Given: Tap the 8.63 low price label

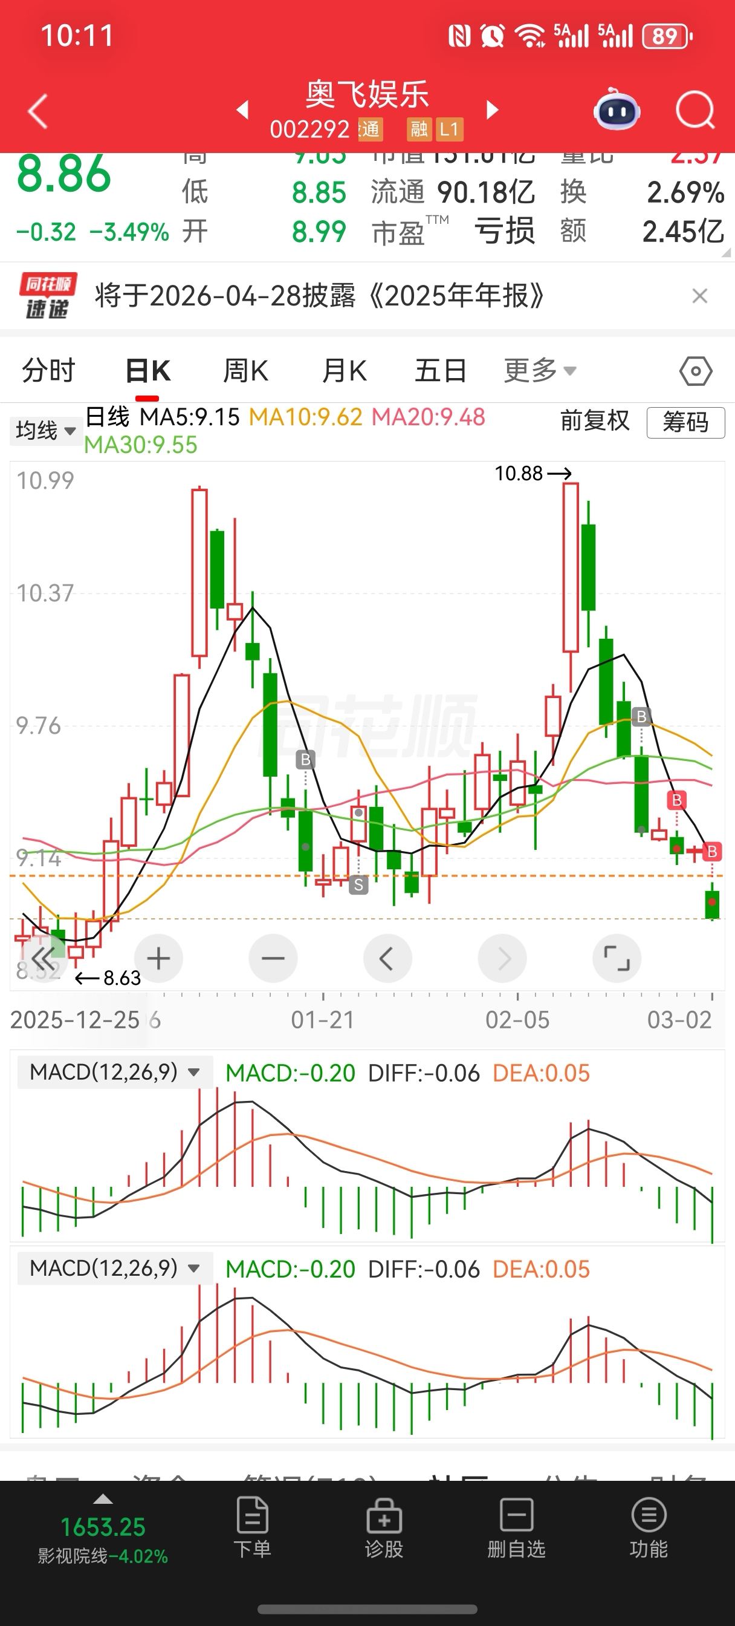Looking at the screenshot, I should [x=121, y=978].
